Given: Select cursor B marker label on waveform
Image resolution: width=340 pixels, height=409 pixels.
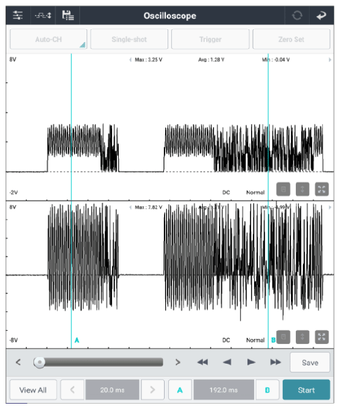Looking at the screenshot, I should tap(273, 340).
